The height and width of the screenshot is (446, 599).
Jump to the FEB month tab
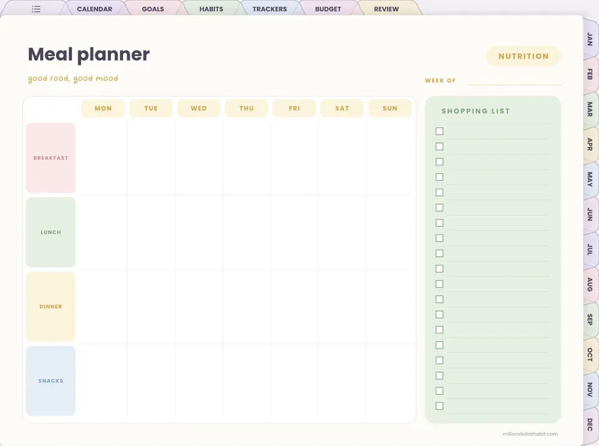590,74
